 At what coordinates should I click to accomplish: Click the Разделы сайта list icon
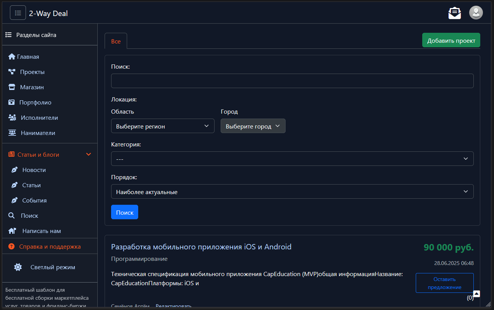point(8,35)
